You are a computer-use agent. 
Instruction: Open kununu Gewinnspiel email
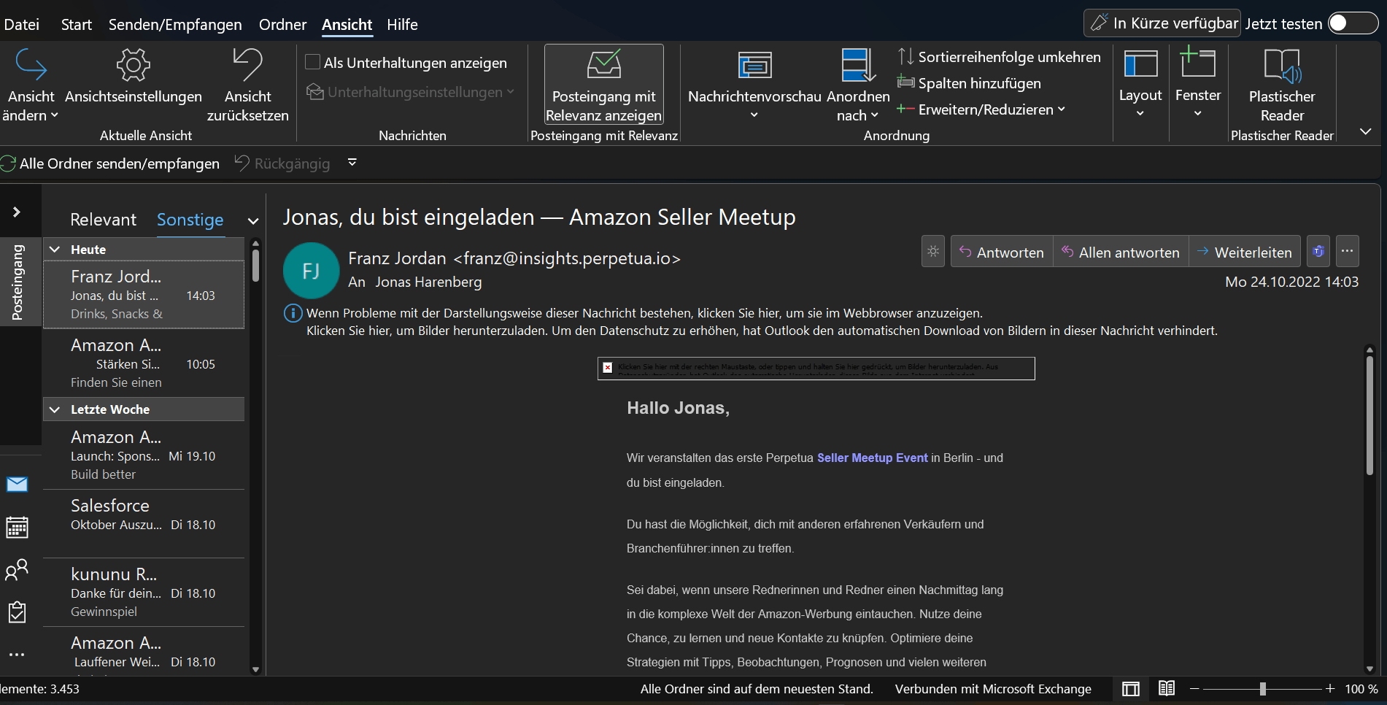(144, 593)
